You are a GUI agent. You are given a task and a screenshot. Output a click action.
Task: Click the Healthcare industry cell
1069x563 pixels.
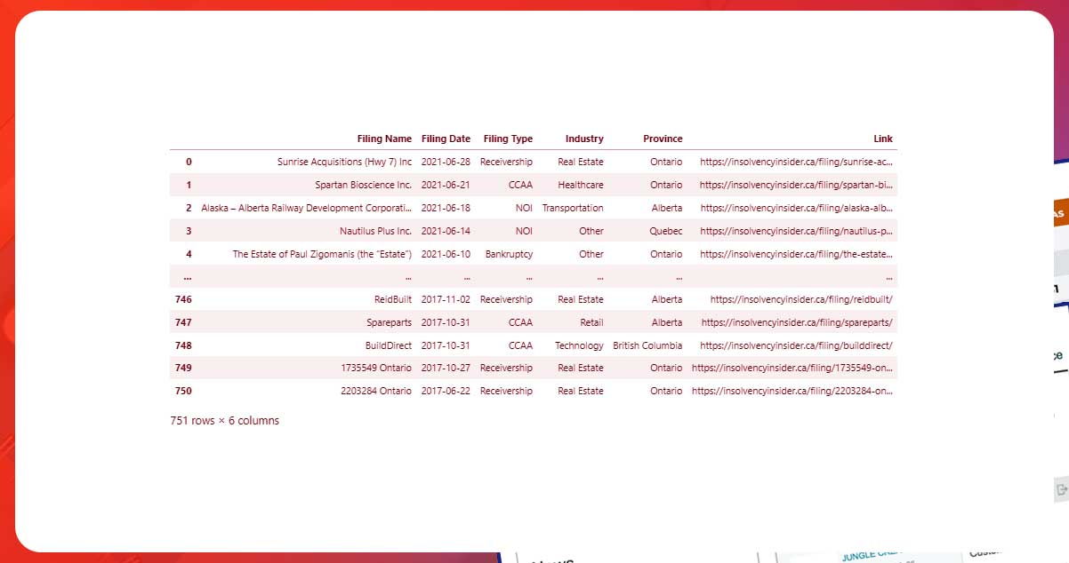(x=581, y=185)
